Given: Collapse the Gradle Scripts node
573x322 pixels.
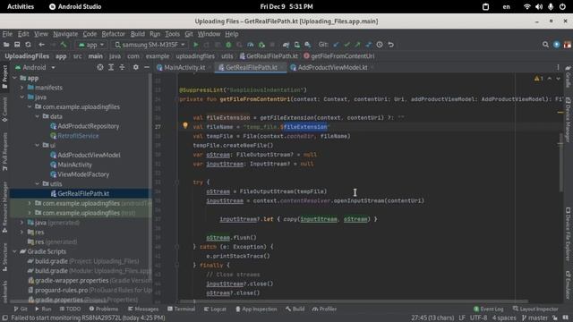Looking at the screenshot, I should click(14, 251).
